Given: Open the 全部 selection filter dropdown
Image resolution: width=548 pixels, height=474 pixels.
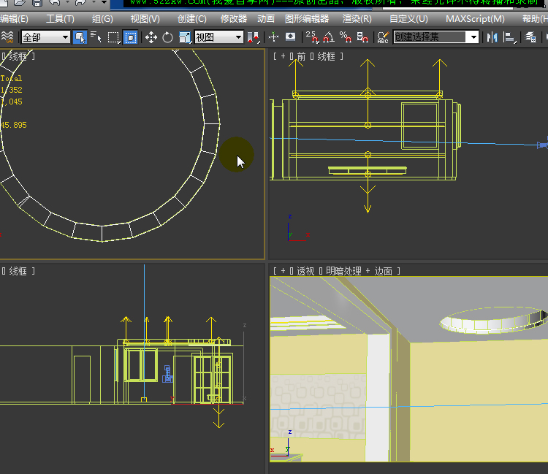Looking at the screenshot, I should (x=45, y=37).
